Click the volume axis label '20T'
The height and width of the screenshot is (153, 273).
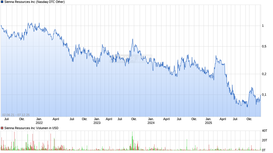click(x=265, y=140)
